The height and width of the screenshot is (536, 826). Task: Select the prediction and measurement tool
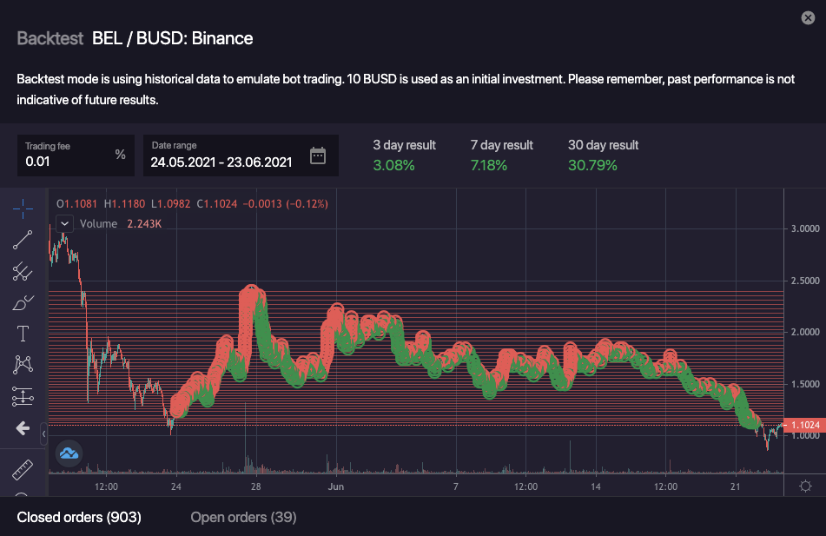click(x=23, y=397)
